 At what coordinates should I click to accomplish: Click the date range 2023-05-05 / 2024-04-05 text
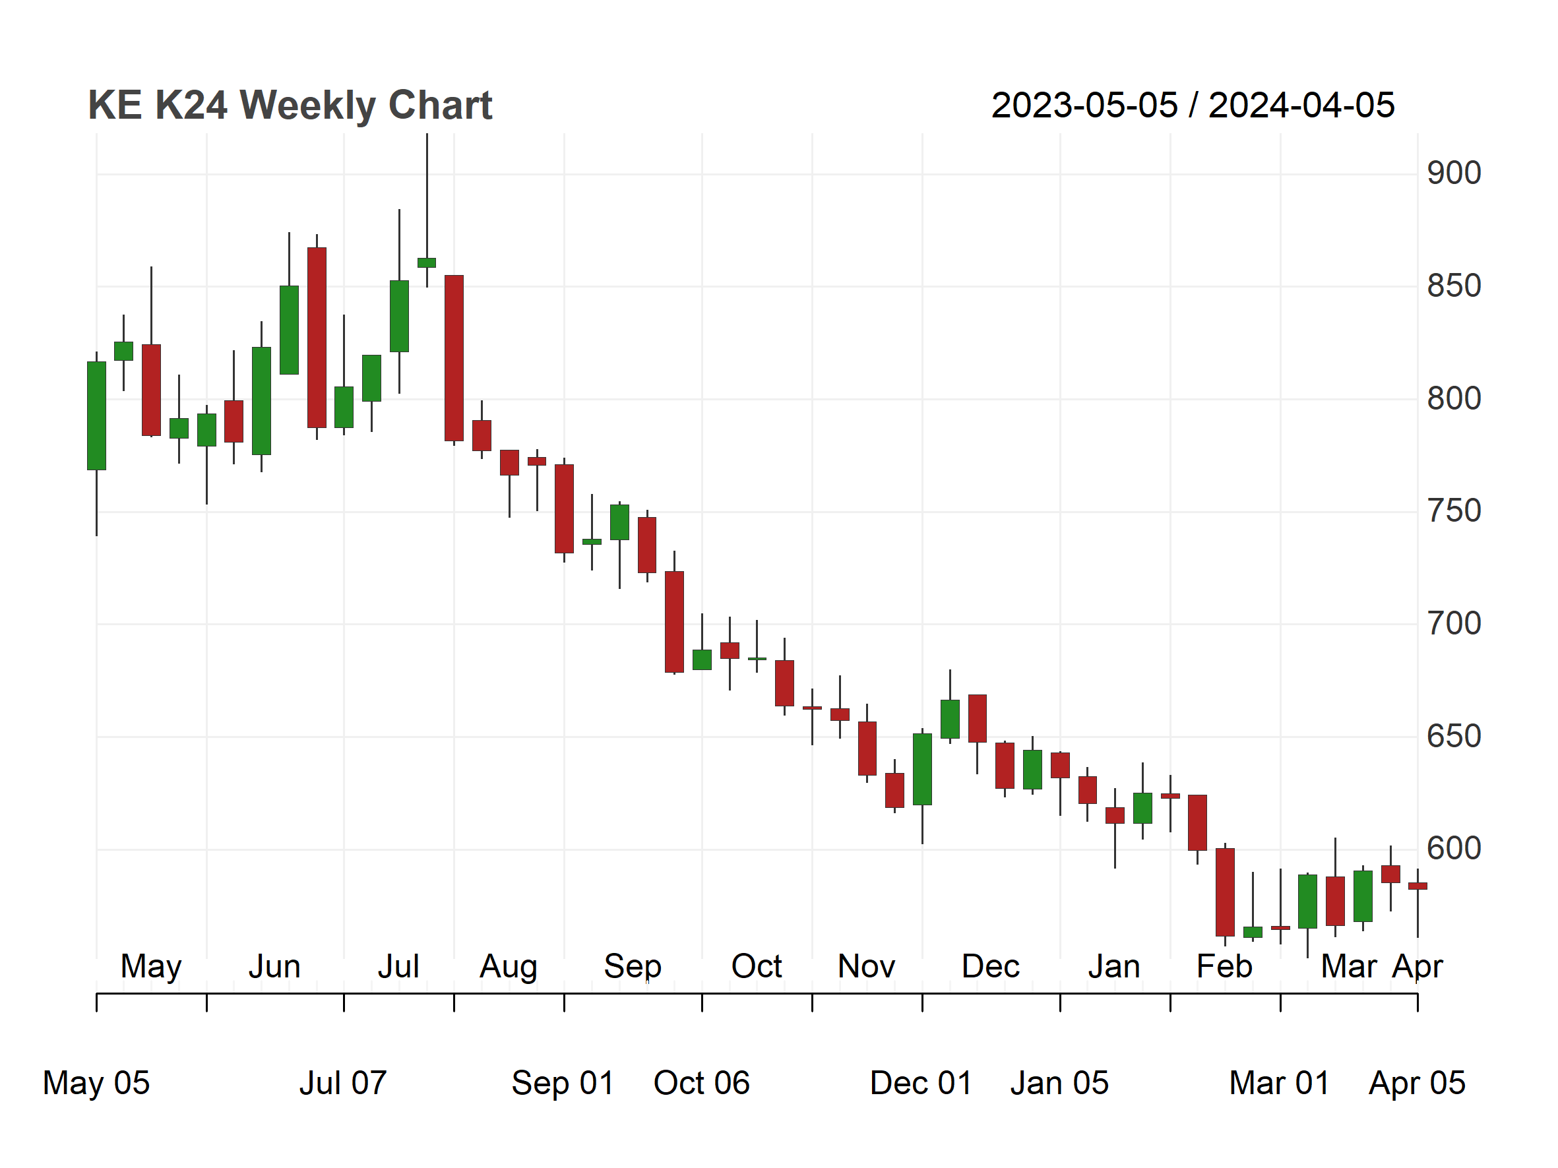(1193, 106)
